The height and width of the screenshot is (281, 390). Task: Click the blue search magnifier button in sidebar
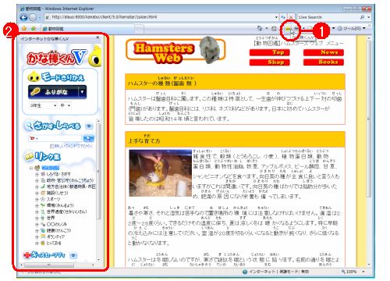point(88,138)
